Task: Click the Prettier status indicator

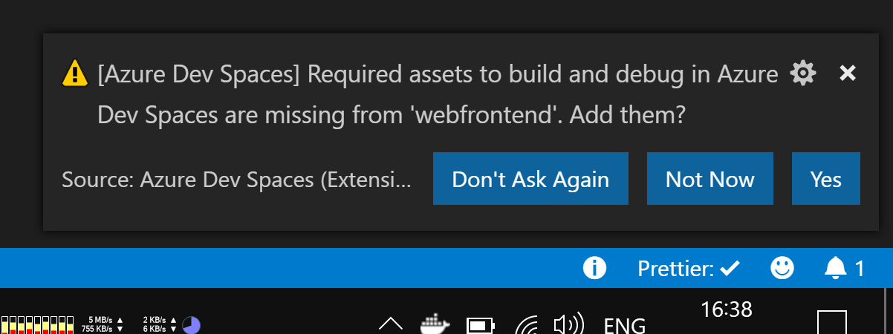Action: pos(689,268)
